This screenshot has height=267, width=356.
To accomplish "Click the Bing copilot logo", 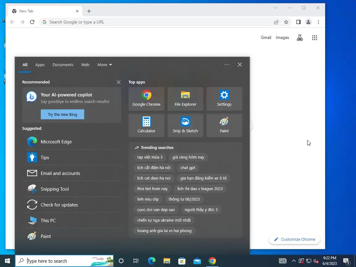I will point(32,96).
